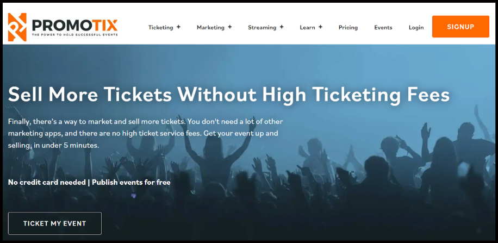The image size is (498, 243).
Task: Click the TICKET MY EVENT button
Action: click(x=54, y=223)
